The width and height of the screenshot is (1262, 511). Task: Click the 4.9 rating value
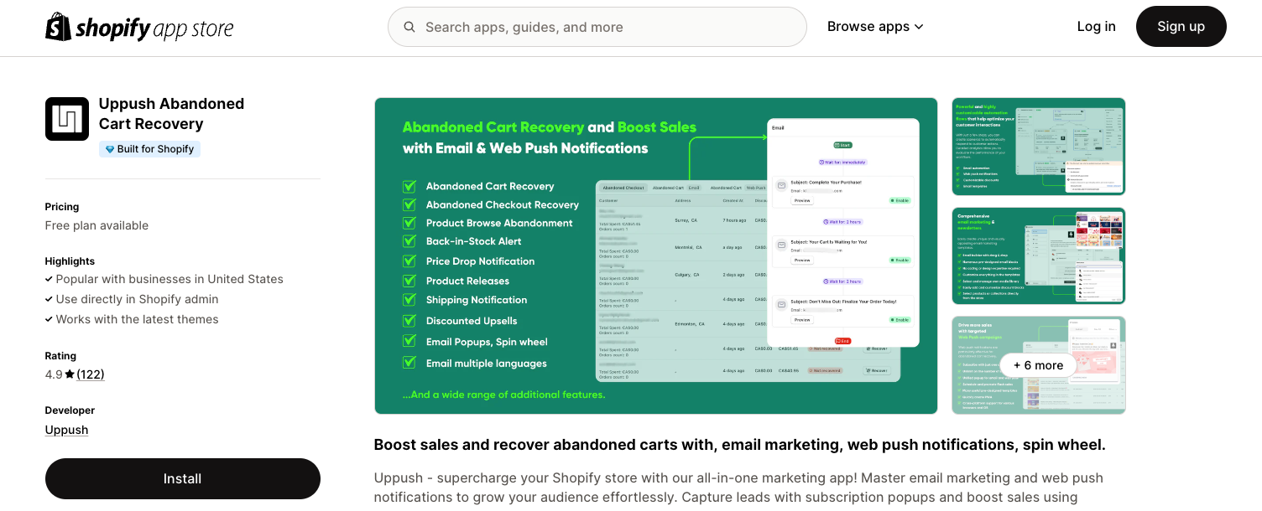(x=54, y=374)
